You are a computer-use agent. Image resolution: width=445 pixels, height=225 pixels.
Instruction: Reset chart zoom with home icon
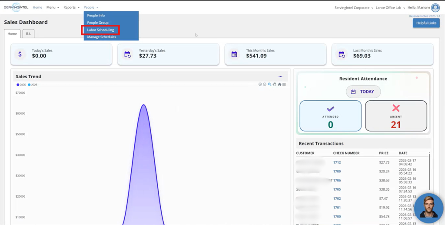click(x=279, y=84)
